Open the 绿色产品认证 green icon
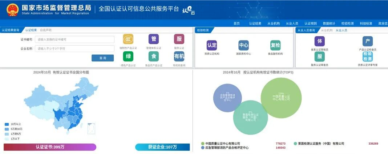The image size is (388, 154). coord(128,56)
